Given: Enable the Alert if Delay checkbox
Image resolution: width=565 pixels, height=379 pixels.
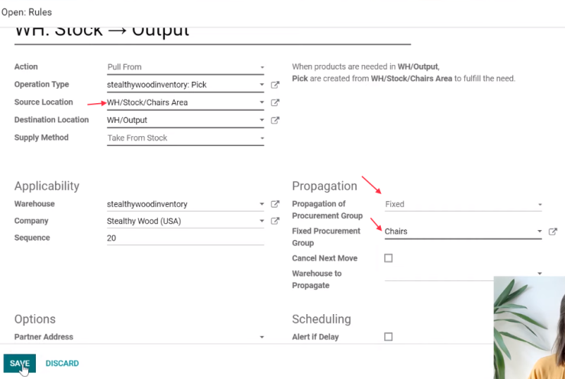Looking at the screenshot, I should coord(388,337).
